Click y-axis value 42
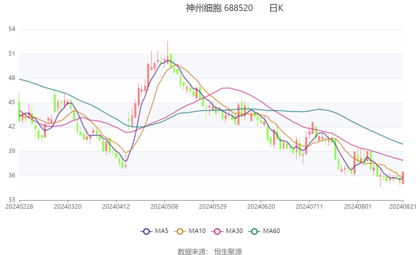 pyautogui.click(x=12, y=126)
